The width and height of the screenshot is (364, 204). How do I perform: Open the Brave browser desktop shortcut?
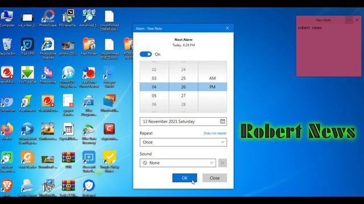point(7,188)
